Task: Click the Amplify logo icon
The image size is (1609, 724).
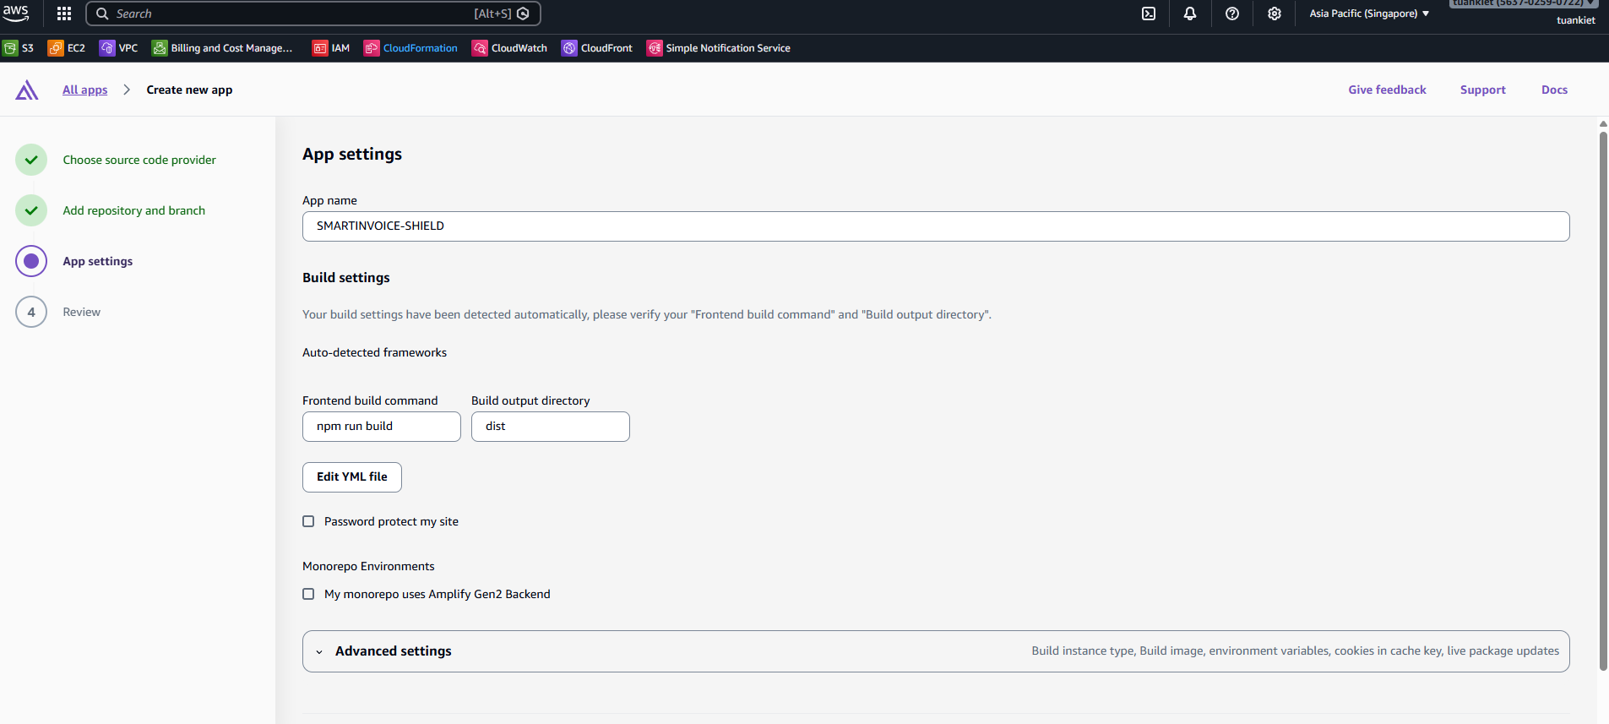Action: pyautogui.click(x=27, y=90)
